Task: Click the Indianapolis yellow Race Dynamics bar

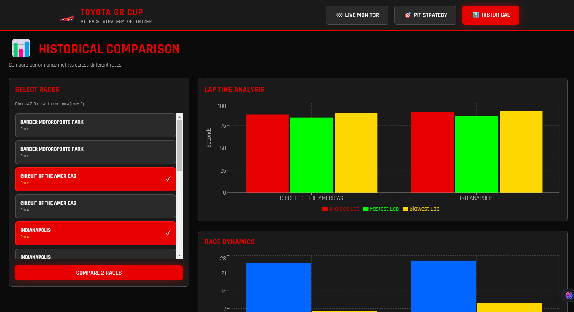Action: pyautogui.click(x=510, y=308)
